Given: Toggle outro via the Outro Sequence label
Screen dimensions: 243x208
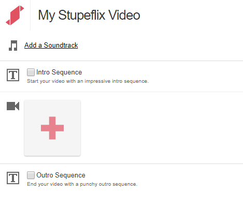Looking at the screenshot, I should [61, 175].
